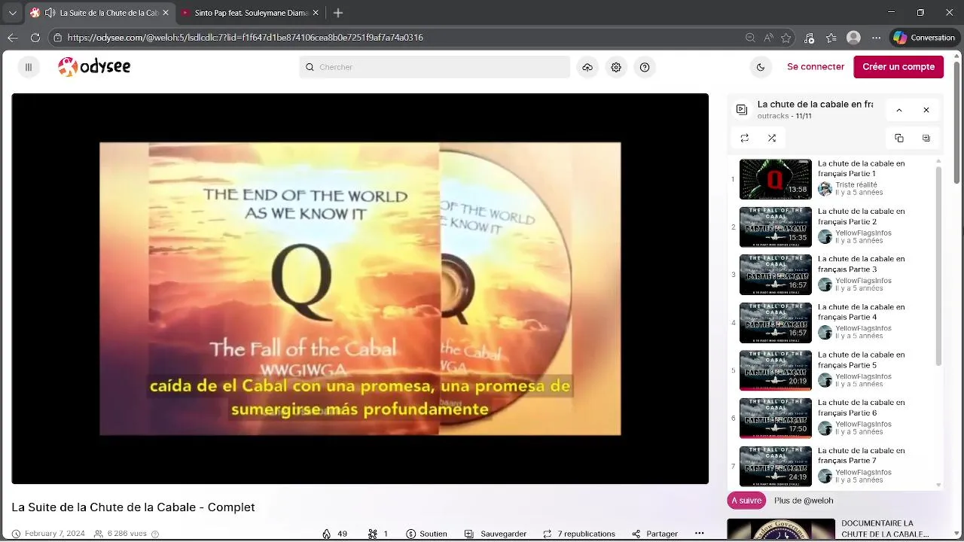
Task: Open the playlist icon beside the title
Action: 742,110
